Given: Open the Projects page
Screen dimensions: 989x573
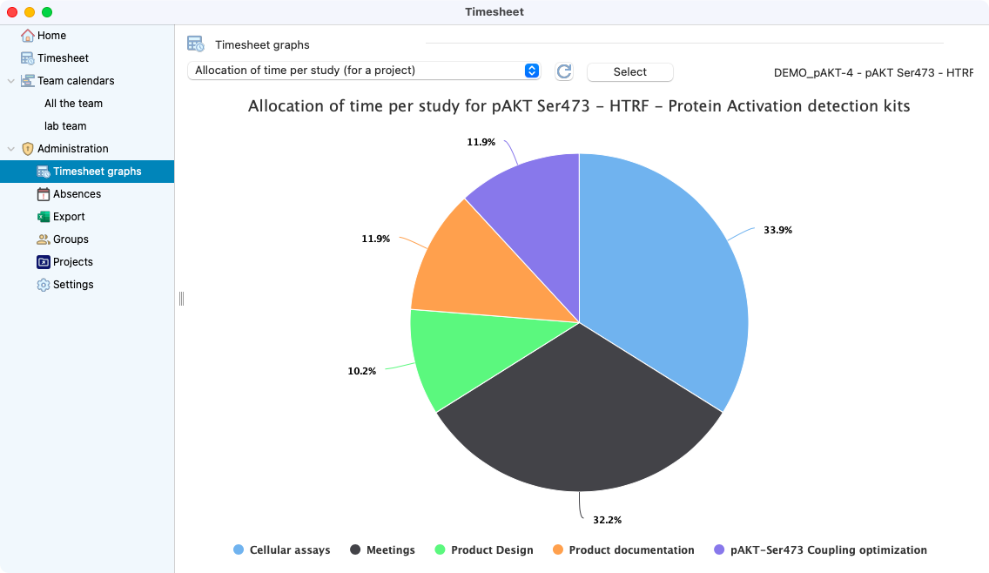Looking at the screenshot, I should pos(72,262).
